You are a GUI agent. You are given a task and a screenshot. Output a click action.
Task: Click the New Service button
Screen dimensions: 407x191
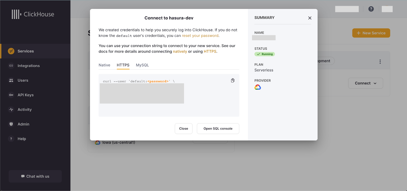371,33
